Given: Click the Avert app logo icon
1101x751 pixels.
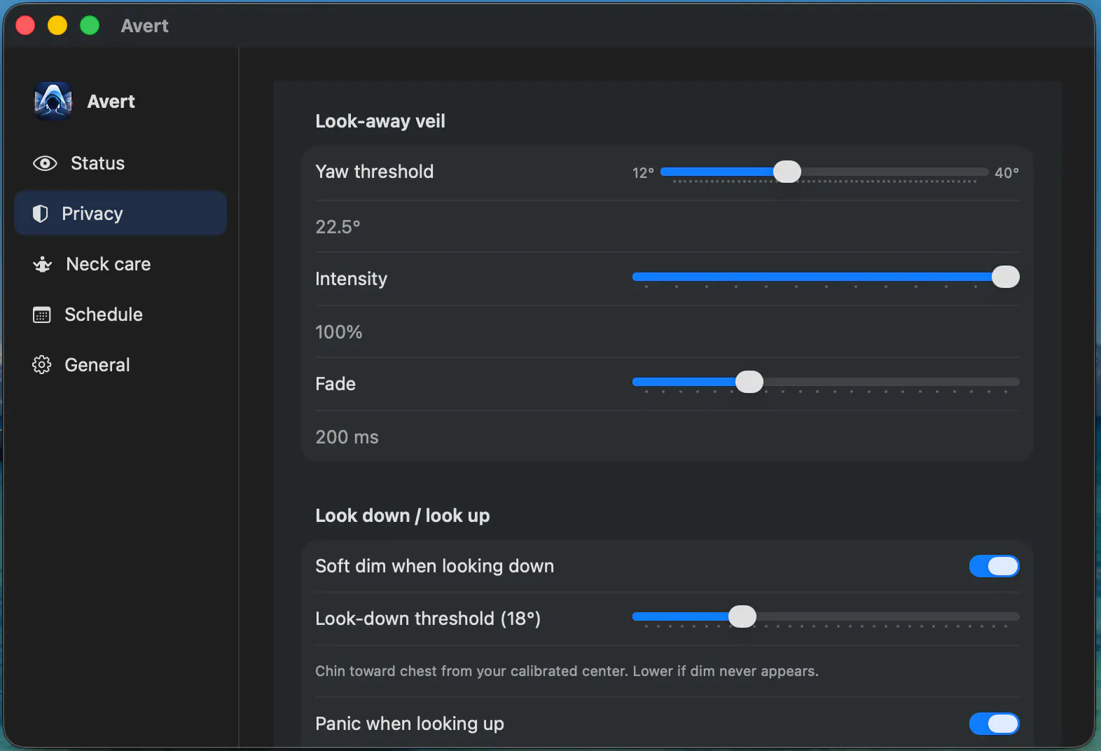Looking at the screenshot, I should [53, 102].
